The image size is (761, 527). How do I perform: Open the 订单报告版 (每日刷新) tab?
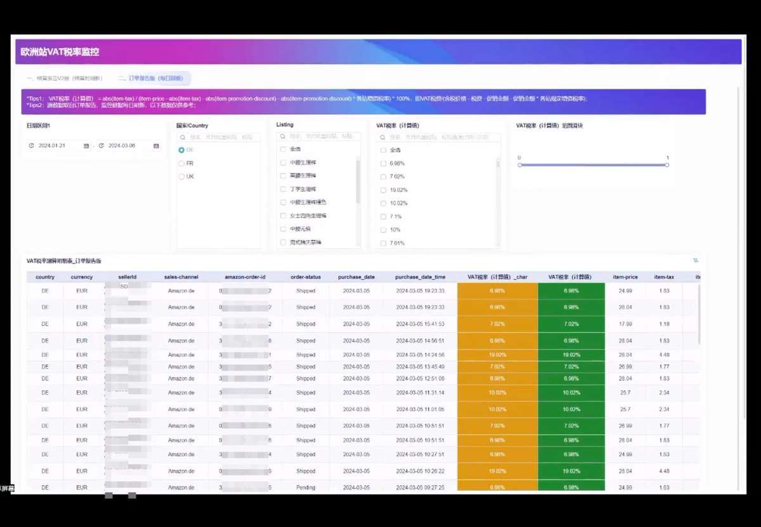click(x=152, y=79)
